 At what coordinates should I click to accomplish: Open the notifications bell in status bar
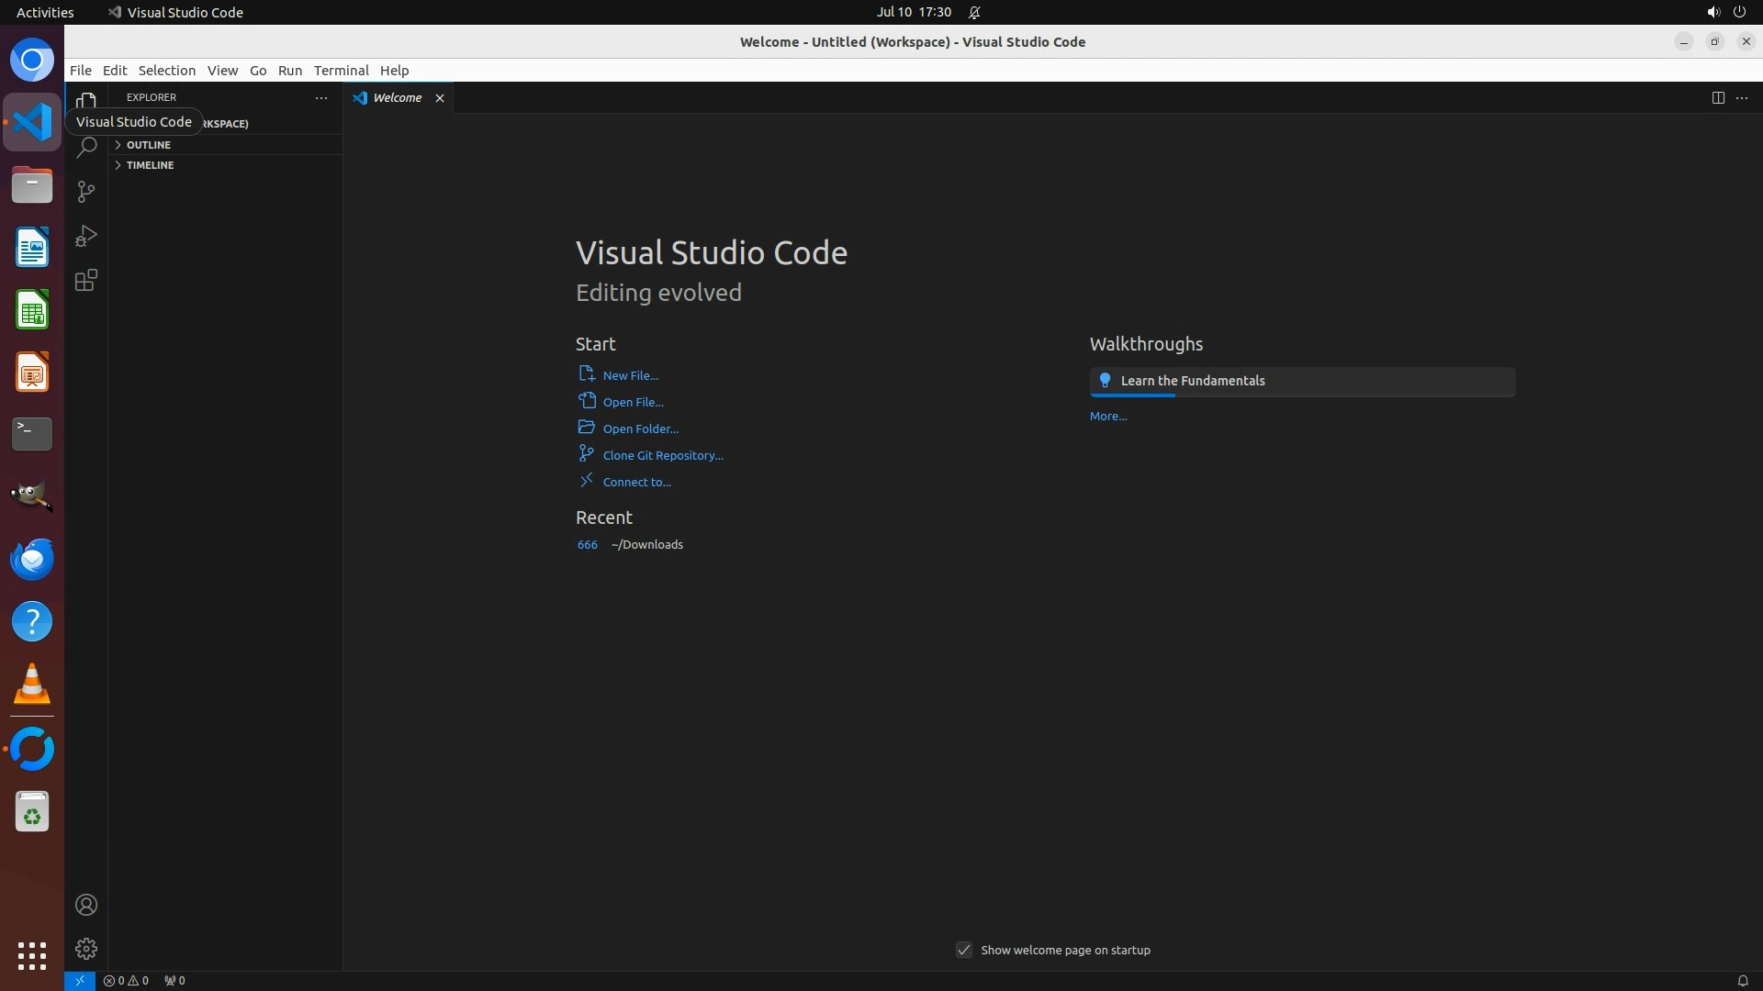(x=1742, y=980)
